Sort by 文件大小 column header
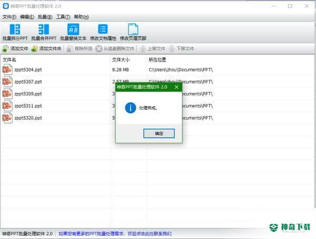Viewport: 316px width, 239px height. [121, 60]
